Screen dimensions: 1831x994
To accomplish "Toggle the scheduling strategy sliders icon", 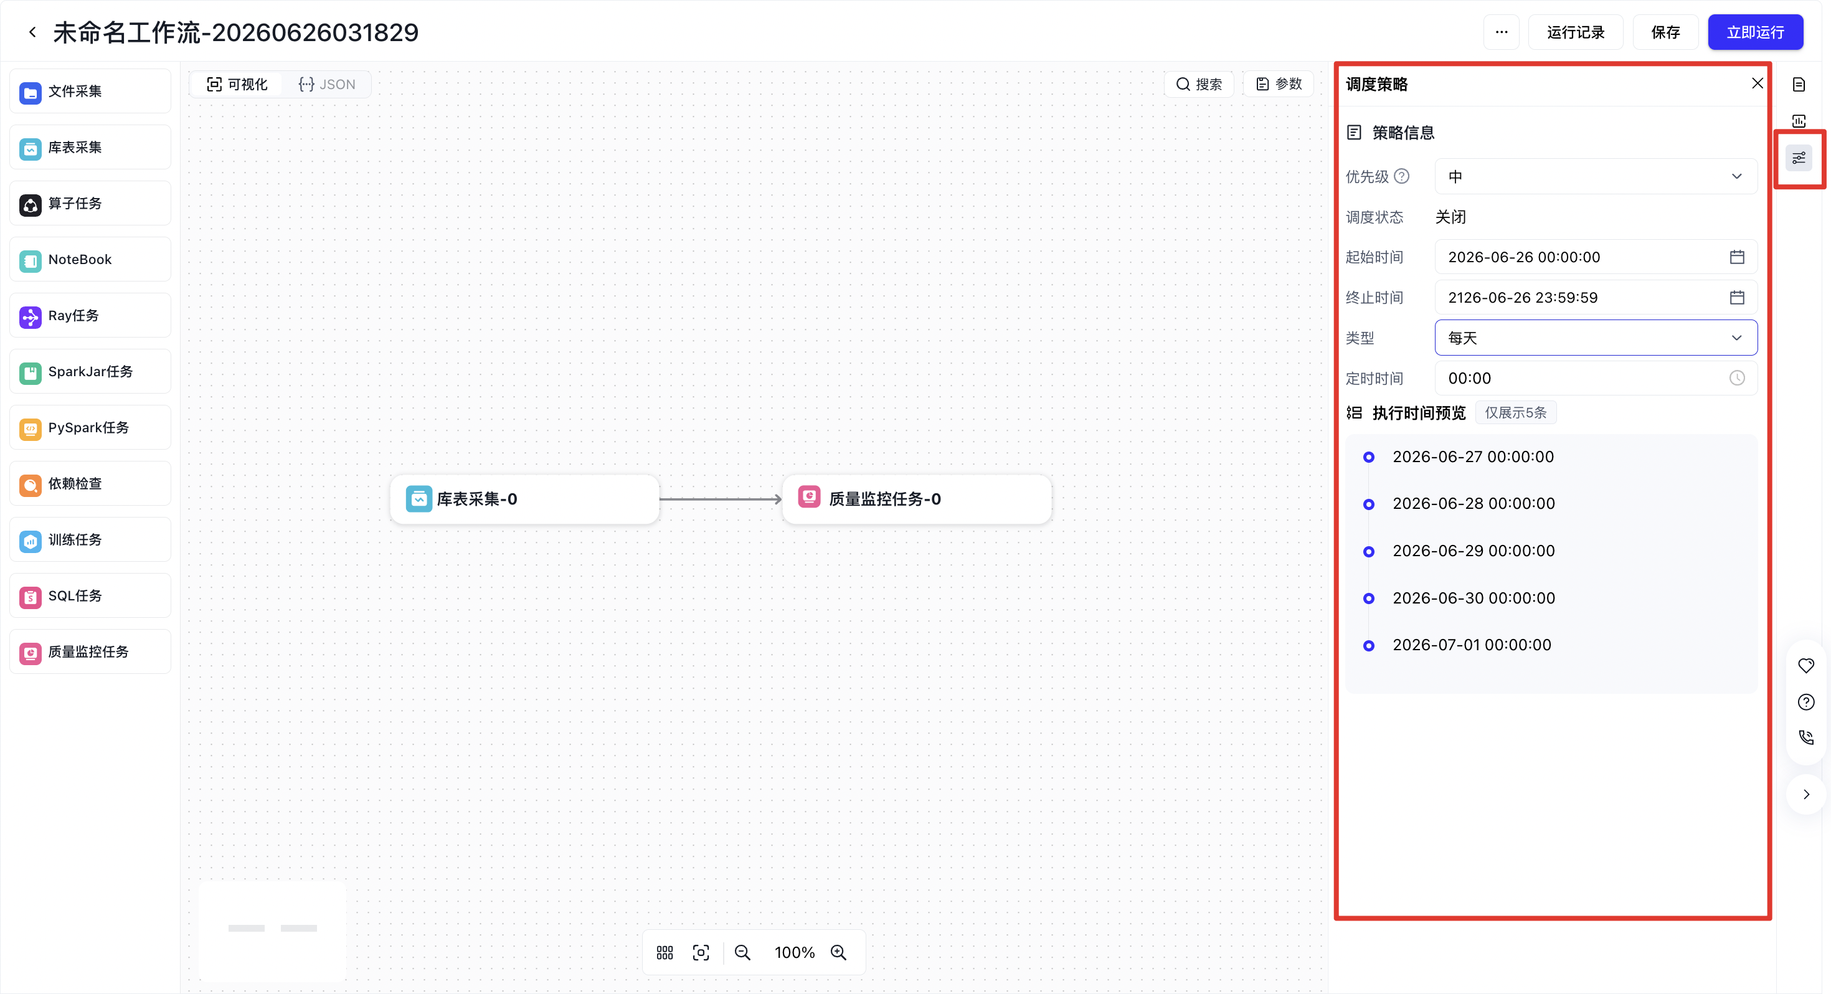I will pyautogui.click(x=1799, y=158).
